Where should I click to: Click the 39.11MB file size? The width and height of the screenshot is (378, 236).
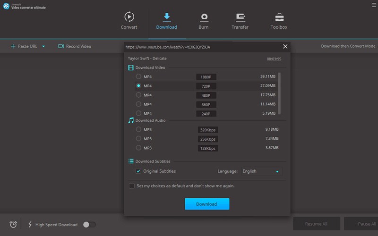click(267, 76)
